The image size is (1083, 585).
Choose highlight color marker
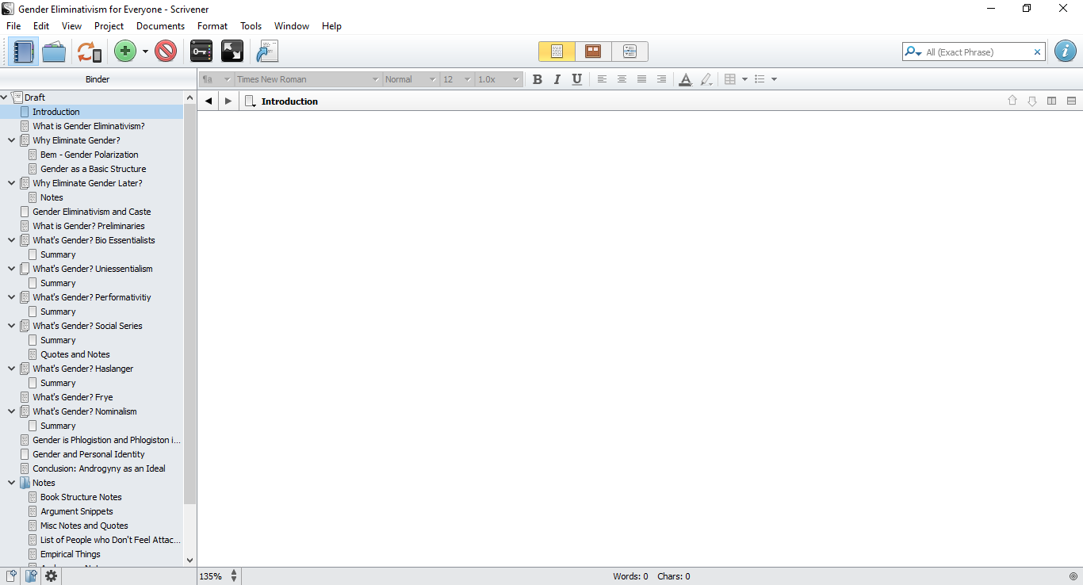pos(706,79)
